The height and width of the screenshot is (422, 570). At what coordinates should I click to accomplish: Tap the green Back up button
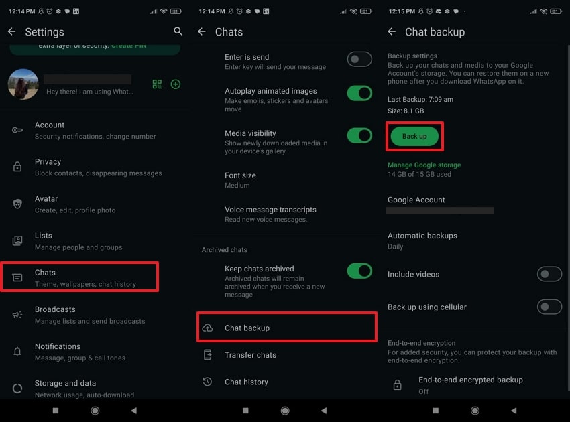(414, 136)
